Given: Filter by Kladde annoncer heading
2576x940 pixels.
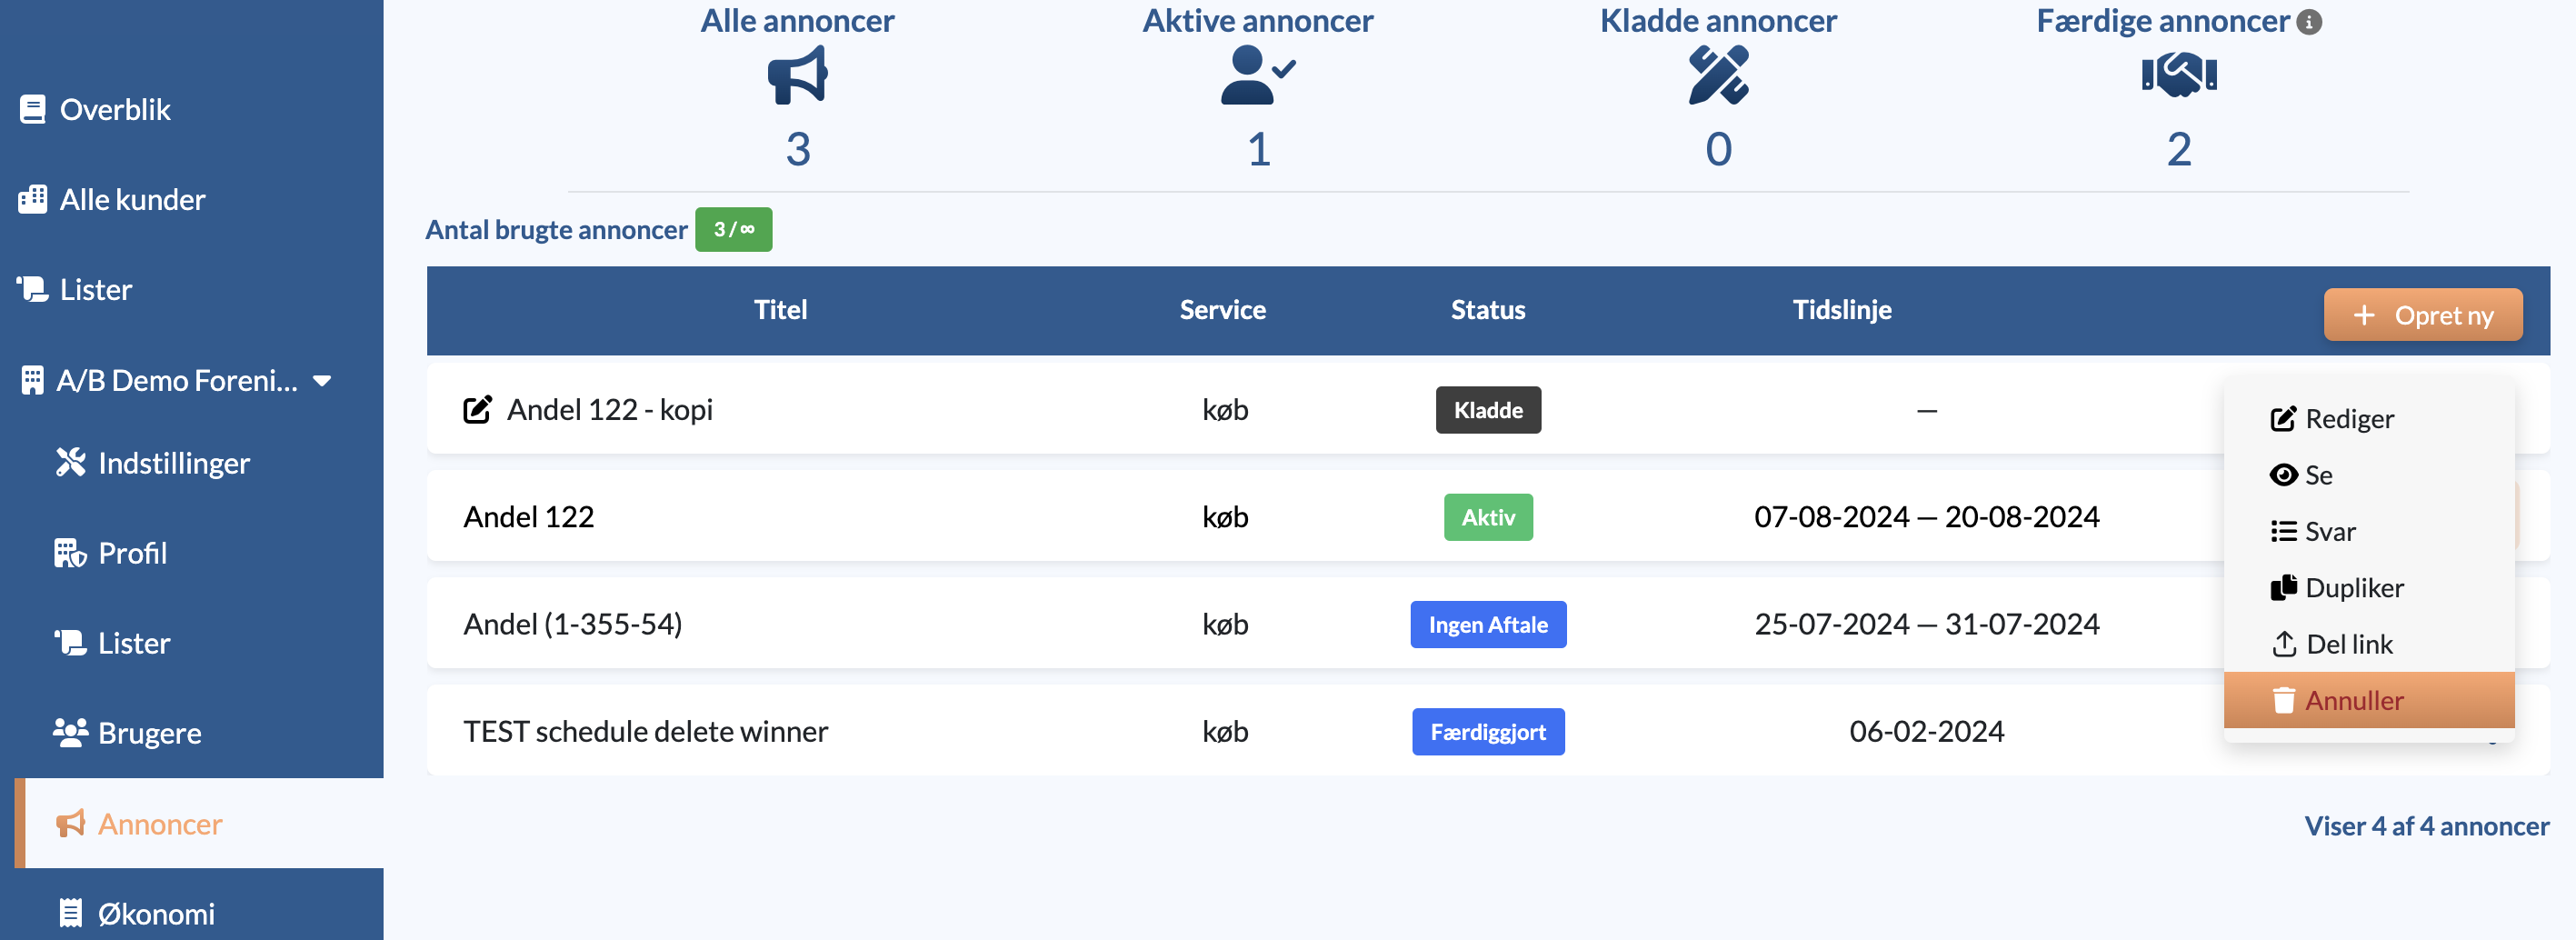Looking at the screenshot, I should 1718,21.
